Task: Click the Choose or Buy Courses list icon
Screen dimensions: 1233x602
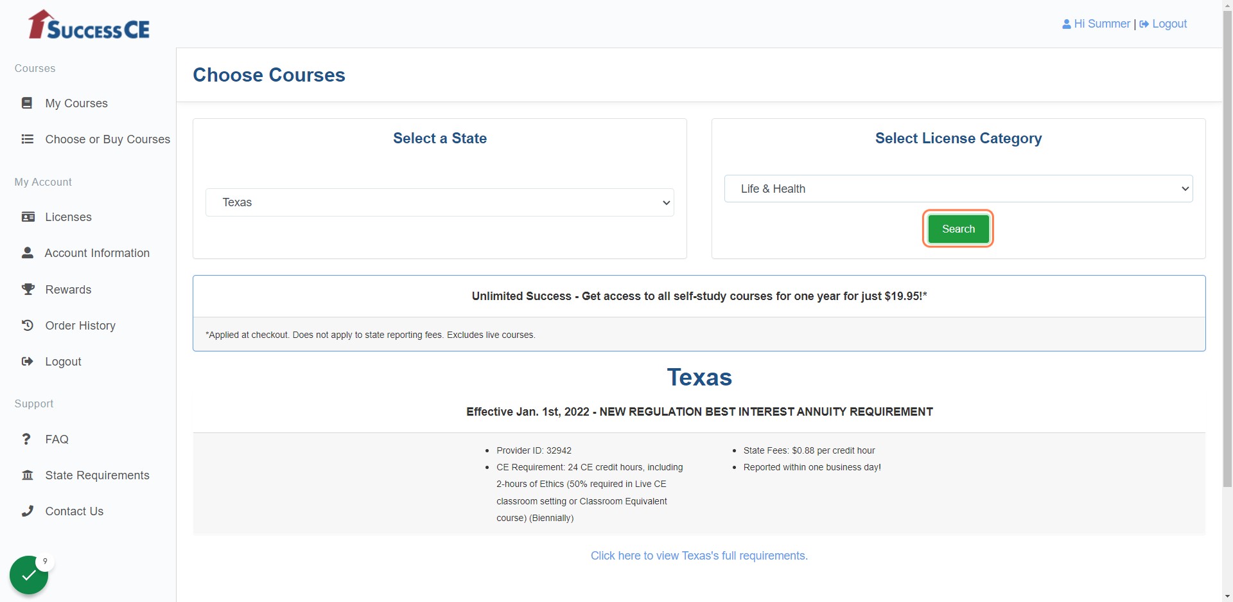Action: [28, 139]
